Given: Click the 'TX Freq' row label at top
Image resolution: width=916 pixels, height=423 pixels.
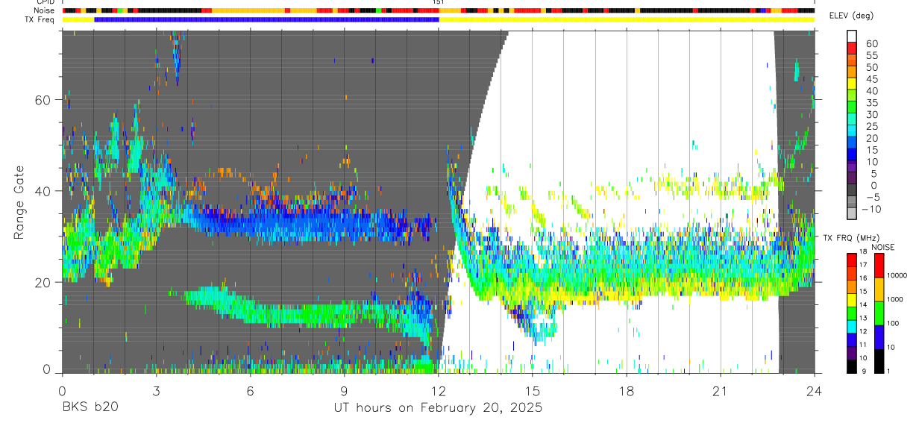Looking at the screenshot, I should 41,19.
